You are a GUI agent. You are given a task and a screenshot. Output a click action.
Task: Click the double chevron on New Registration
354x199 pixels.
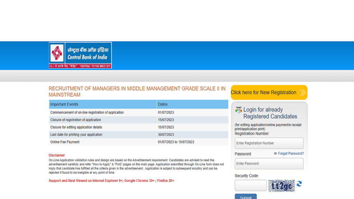[303, 93]
